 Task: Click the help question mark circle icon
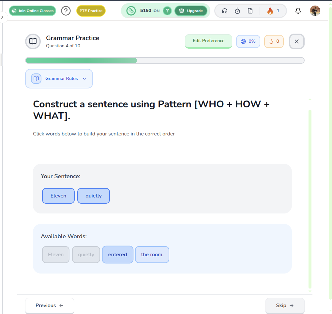click(x=66, y=11)
